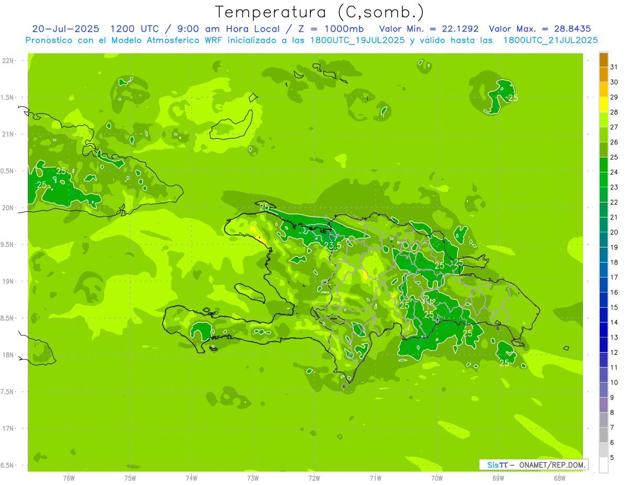Click colorbar label "31"
Image resolution: width=628 pixels, height=485 pixels.
pyautogui.click(x=614, y=67)
